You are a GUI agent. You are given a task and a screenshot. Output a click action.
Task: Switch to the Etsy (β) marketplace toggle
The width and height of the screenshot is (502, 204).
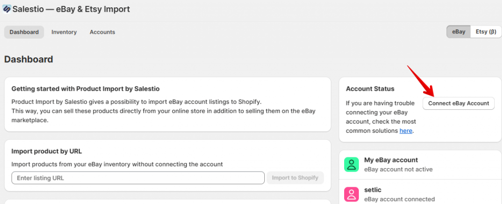(486, 32)
